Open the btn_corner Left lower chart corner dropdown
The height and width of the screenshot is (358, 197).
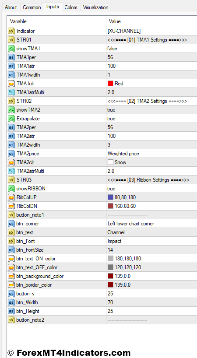point(151,224)
